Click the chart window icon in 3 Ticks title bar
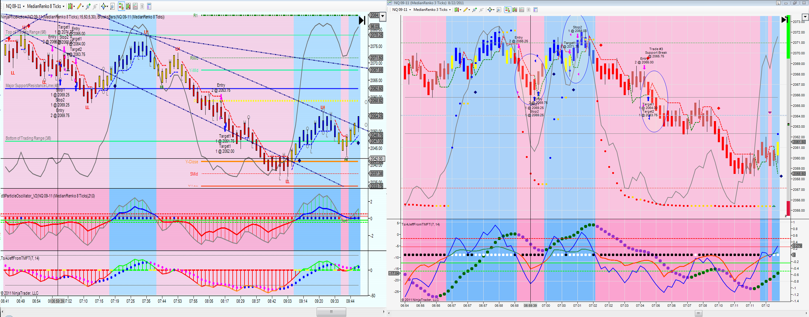 pyautogui.click(x=390, y=3)
